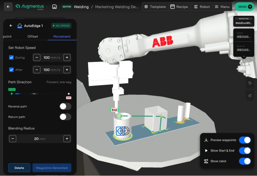Viewport: 257px width, 176px height.
Task: Click the Augmentus logo
Action: click(29, 7)
